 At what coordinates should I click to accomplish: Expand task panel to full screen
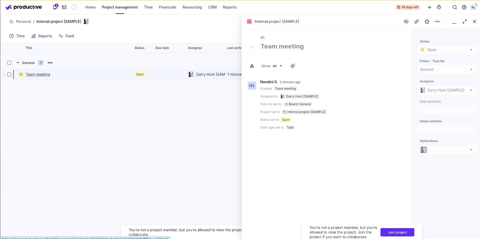tap(465, 22)
